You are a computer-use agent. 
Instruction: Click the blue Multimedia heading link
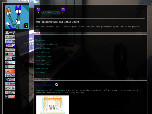point(45,85)
